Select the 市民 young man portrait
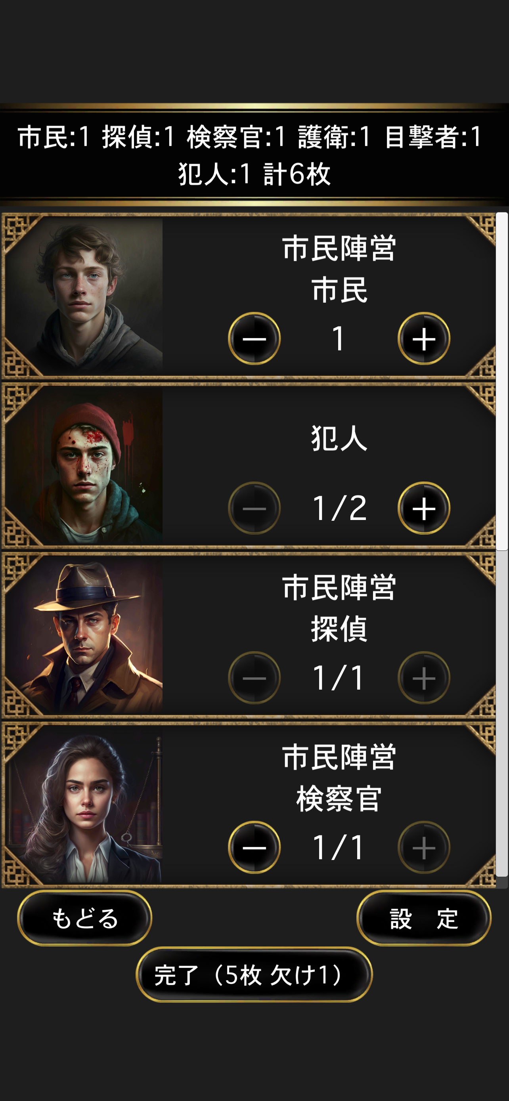509x1101 pixels. point(84,296)
